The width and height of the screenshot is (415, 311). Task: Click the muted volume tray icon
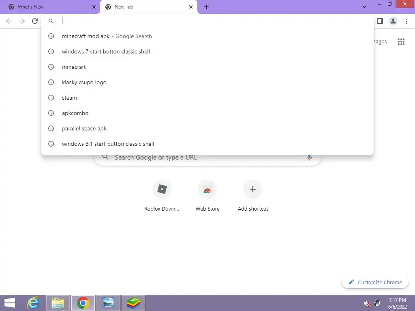(367, 303)
